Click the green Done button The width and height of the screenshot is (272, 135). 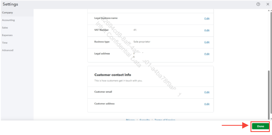click(260, 126)
